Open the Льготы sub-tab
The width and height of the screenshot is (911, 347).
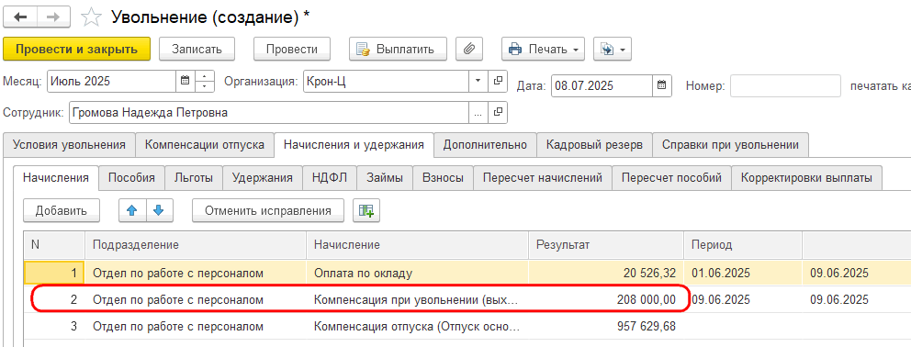(194, 178)
